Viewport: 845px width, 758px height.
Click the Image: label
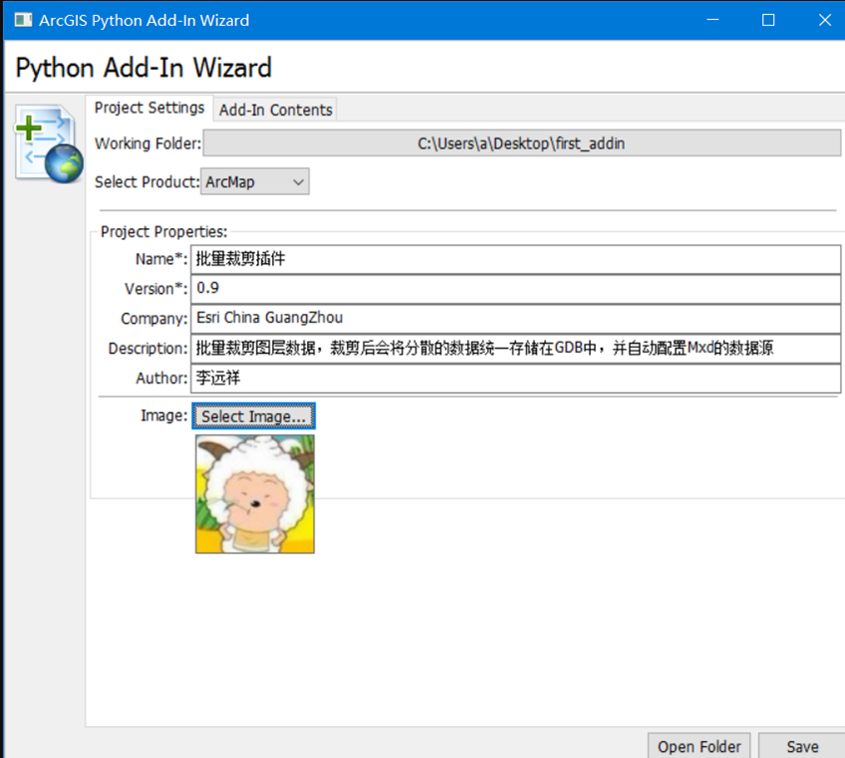[x=163, y=415]
